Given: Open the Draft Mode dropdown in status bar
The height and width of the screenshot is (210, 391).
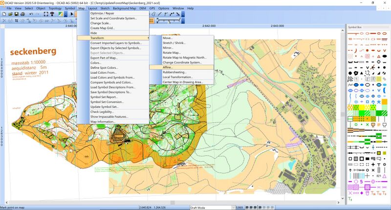Looking at the screenshot, I should [x=234, y=207].
